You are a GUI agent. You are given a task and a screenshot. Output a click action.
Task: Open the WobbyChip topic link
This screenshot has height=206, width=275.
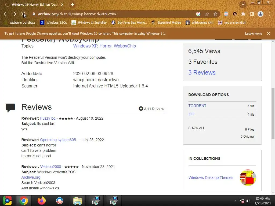tap(125, 46)
